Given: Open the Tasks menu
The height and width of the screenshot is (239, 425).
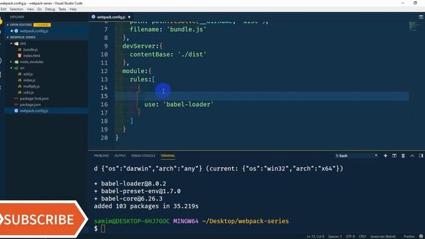Looking at the screenshot, I should tap(62, 9).
